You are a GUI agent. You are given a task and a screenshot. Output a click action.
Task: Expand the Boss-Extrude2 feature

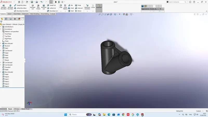click(1, 72)
